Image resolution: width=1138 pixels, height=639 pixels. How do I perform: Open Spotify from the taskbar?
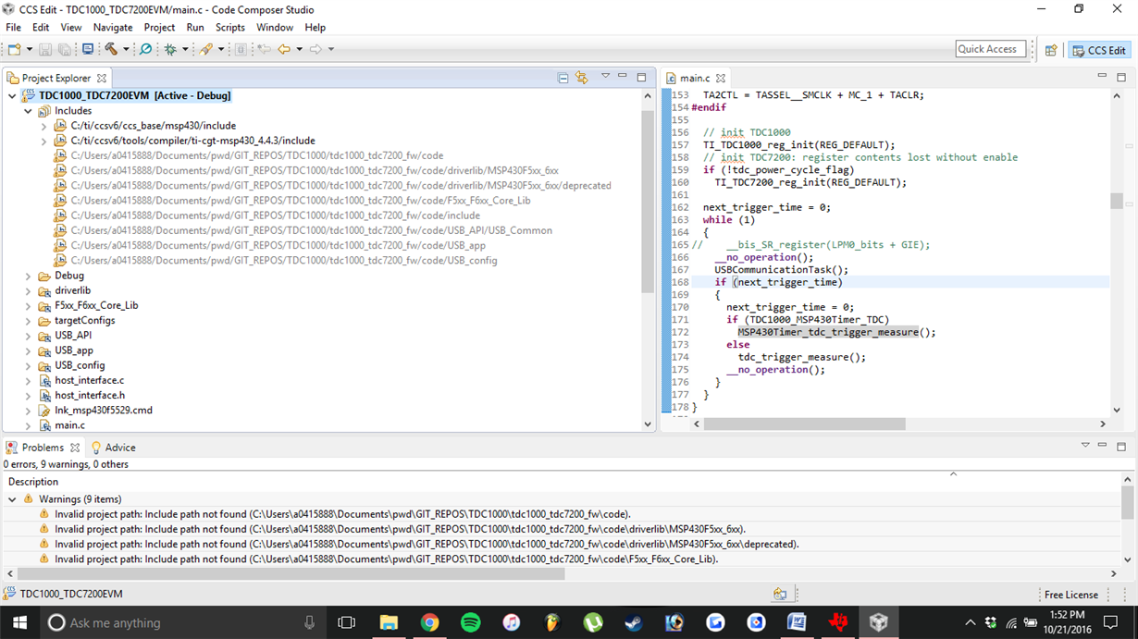(x=470, y=622)
